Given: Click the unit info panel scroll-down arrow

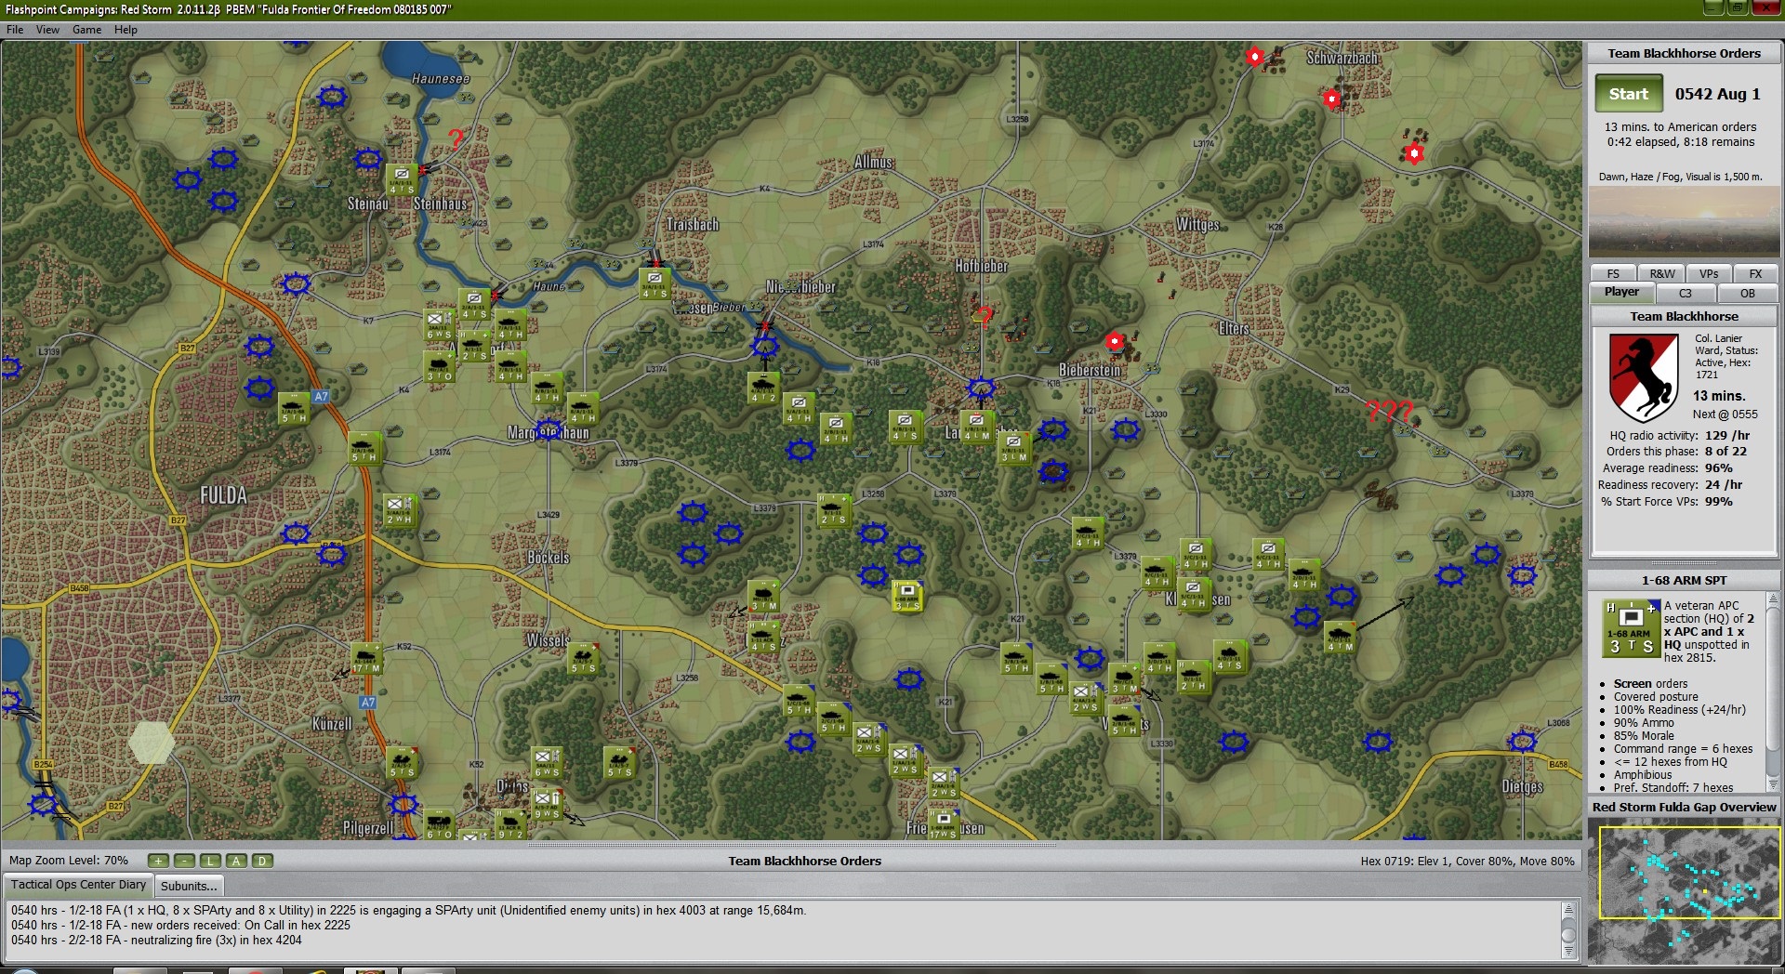Looking at the screenshot, I should pyautogui.click(x=1772, y=785).
